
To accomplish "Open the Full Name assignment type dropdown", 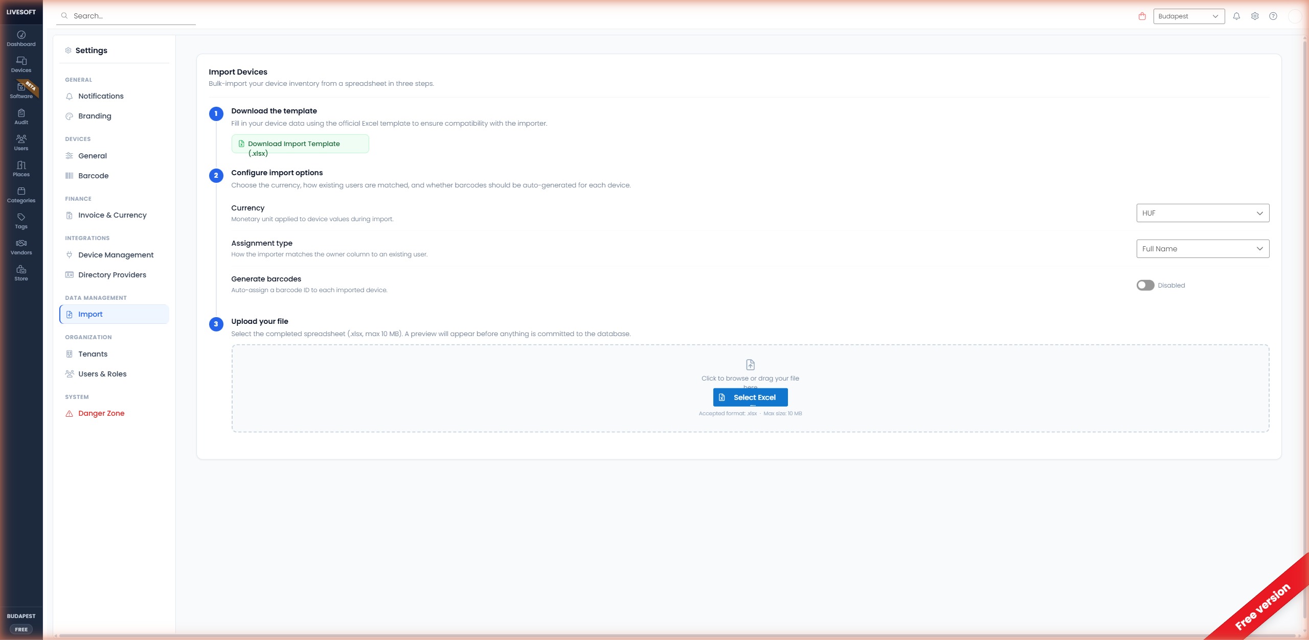I will click(1202, 249).
